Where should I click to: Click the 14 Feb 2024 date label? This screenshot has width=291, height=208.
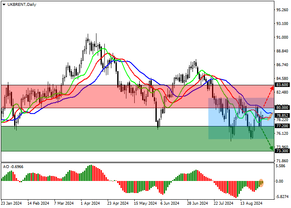point(38,203)
